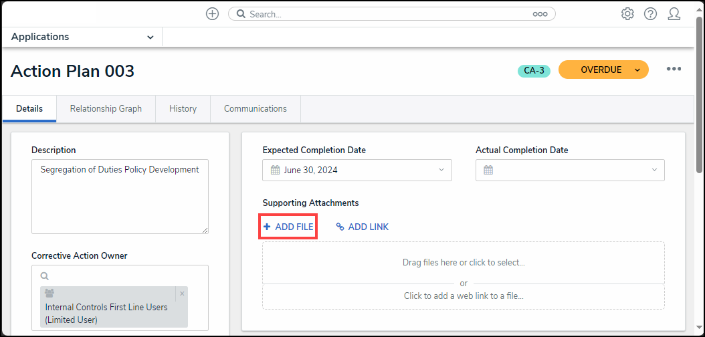Switch to the History tab

coord(183,109)
